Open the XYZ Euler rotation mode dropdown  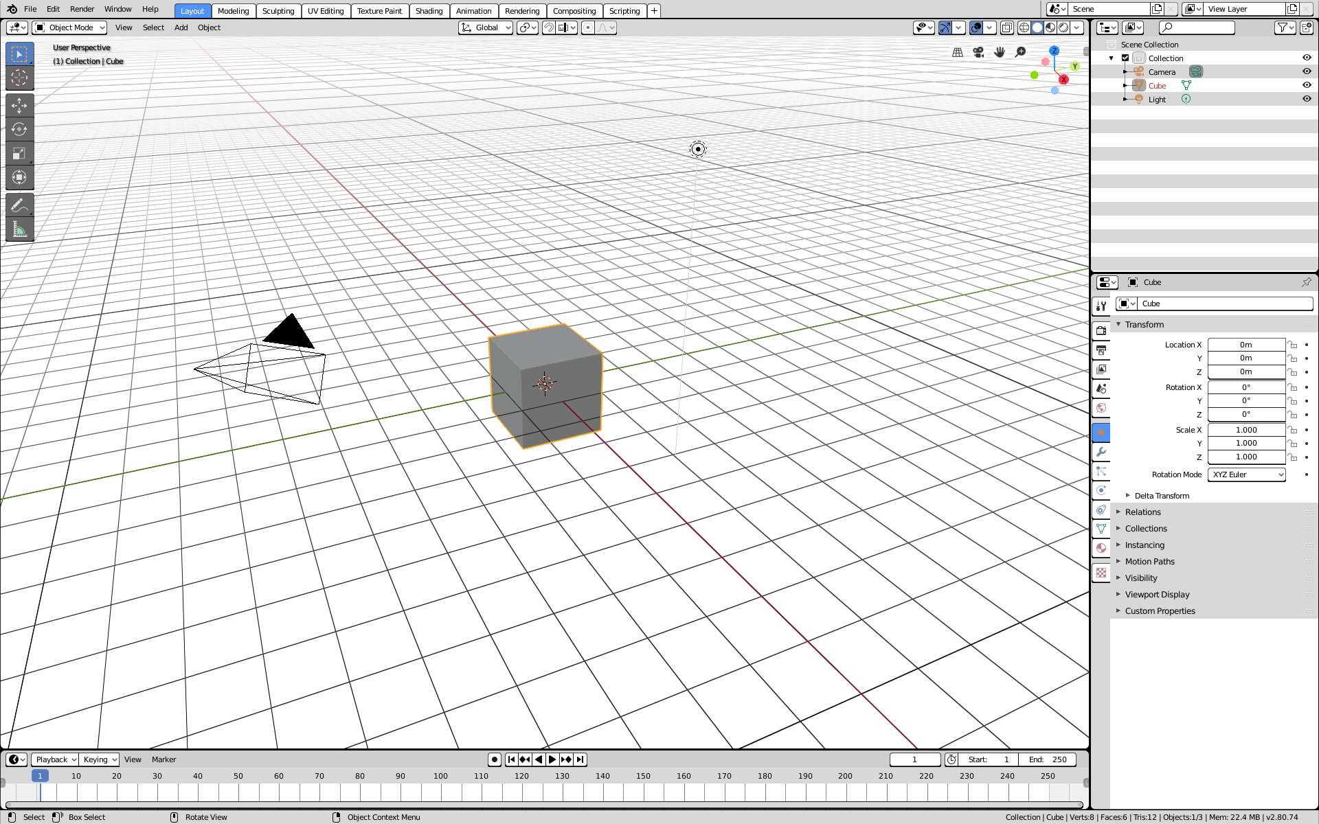click(x=1246, y=474)
